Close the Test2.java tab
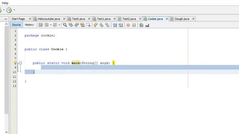Viewport: 239px width, 134px height. 140,19
